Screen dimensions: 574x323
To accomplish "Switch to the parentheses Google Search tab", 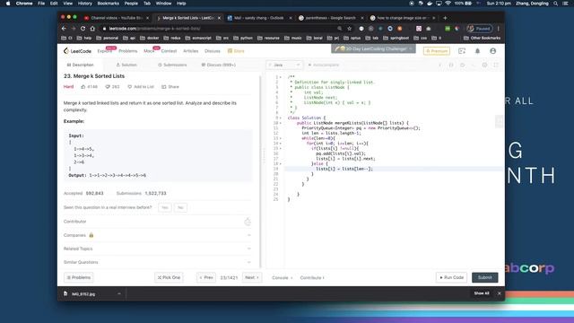I will [x=331, y=18].
